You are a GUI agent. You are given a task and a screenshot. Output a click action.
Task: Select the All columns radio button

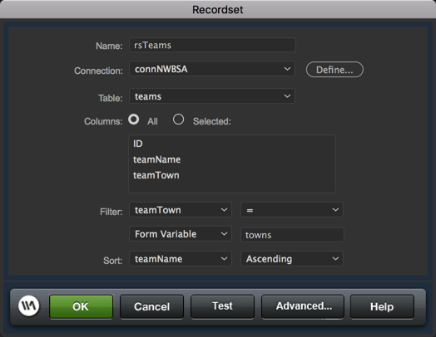(x=134, y=120)
